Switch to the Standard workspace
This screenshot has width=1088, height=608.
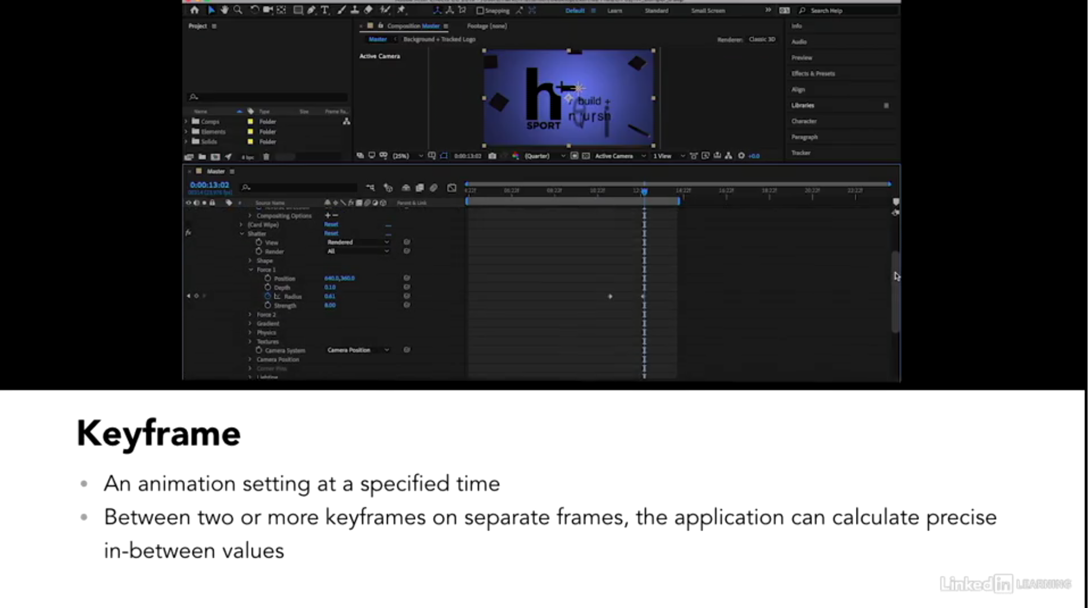point(656,10)
